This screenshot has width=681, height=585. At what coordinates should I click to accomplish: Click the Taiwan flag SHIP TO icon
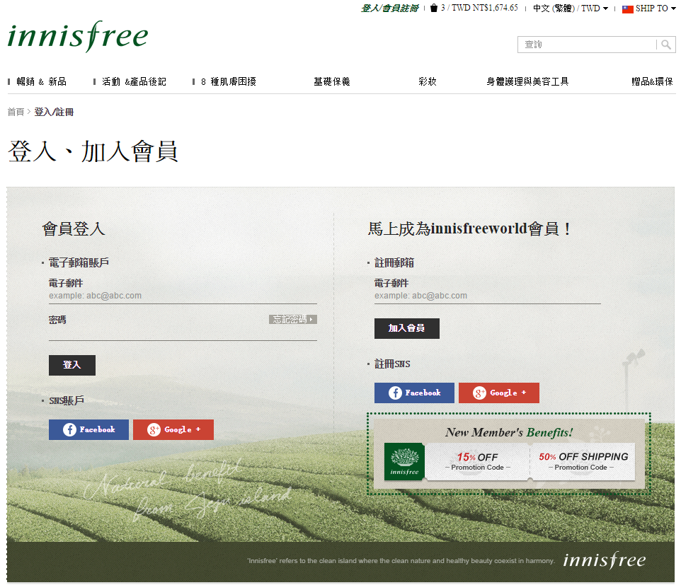click(628, 8)
